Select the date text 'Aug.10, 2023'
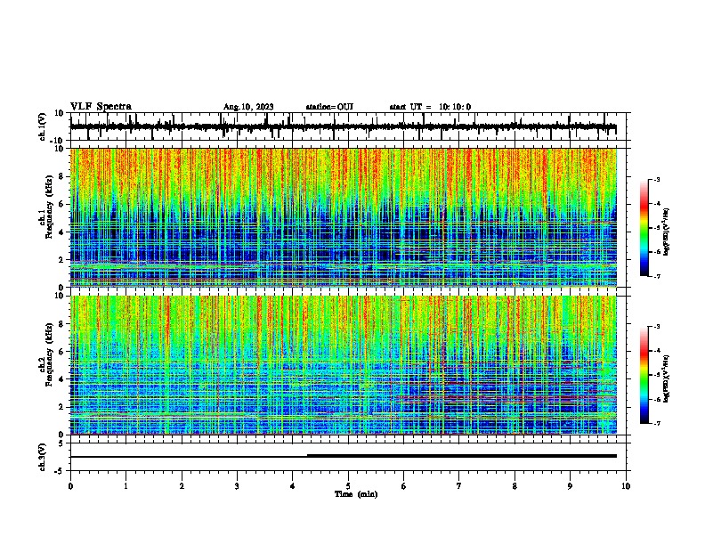The width and height of the screenshot is (705, 545). (248, 107)
